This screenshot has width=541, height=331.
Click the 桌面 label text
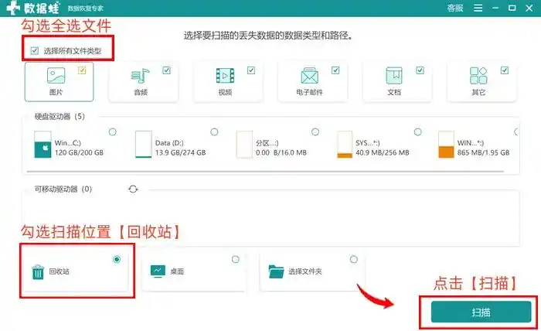(177, 271)
